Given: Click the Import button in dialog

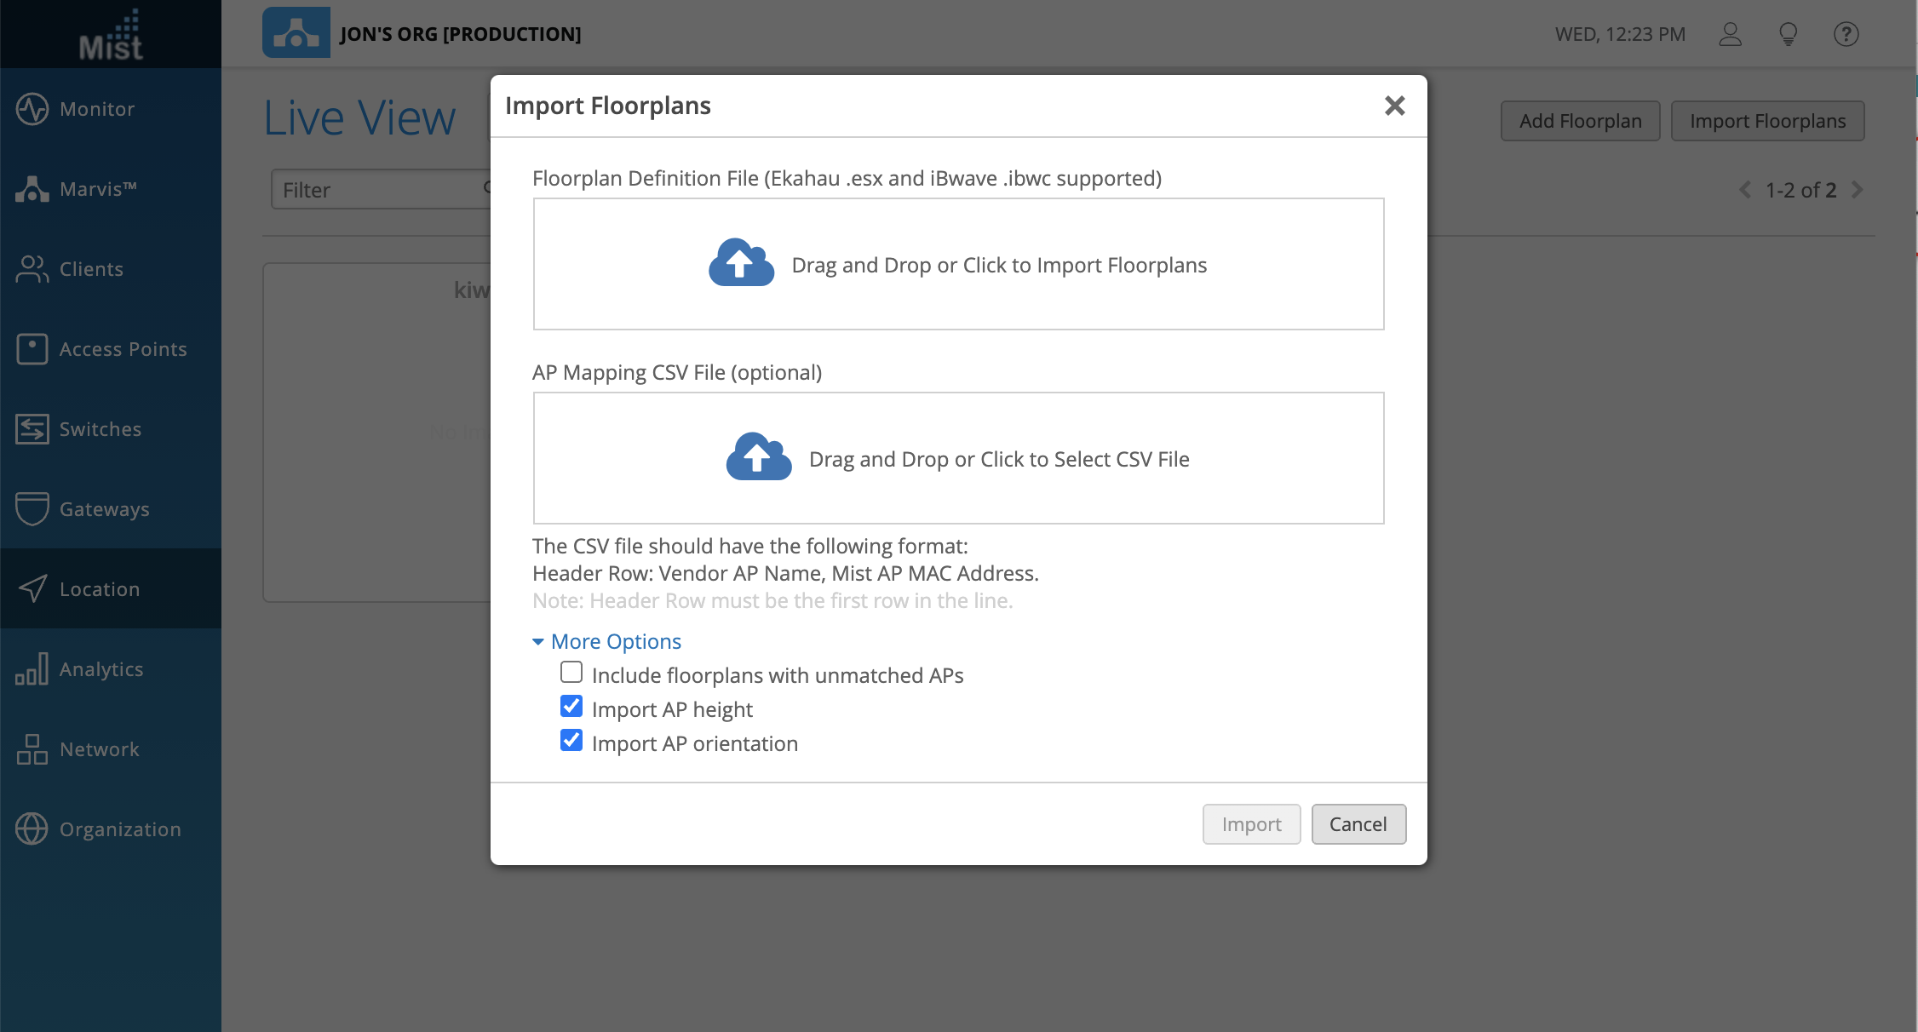Looking at the screenshot, I should [x=1251, y=824].
